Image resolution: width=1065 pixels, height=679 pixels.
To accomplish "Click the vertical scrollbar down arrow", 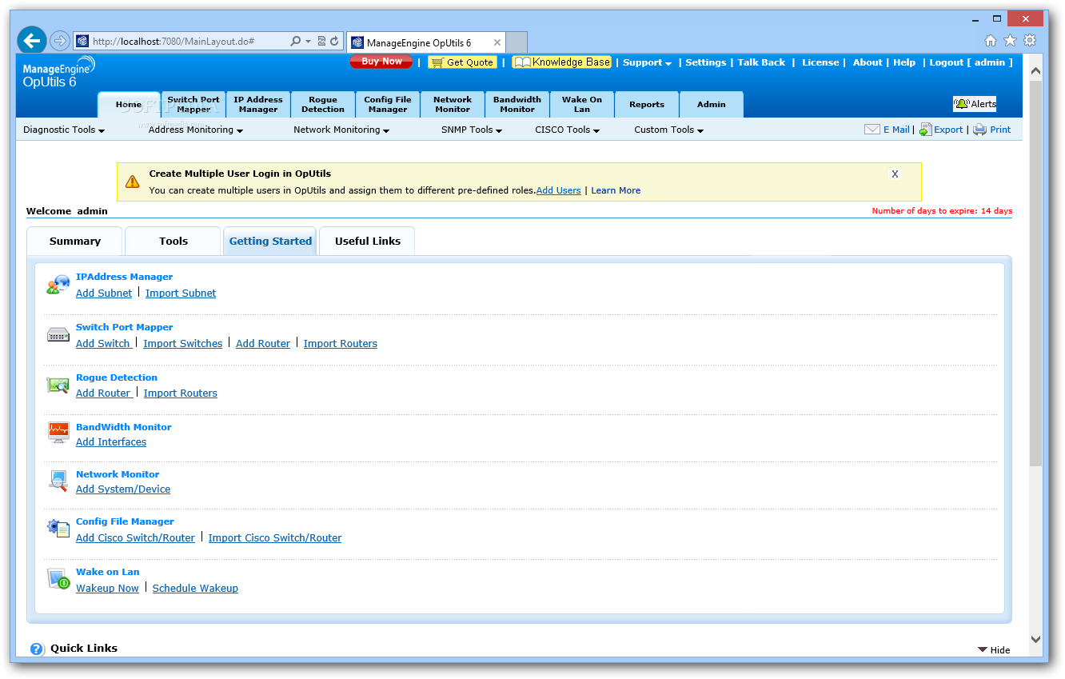I will click(1036, 639).
